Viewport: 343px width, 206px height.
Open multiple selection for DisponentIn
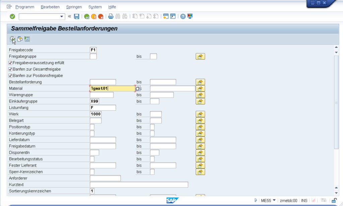[200, 153]
